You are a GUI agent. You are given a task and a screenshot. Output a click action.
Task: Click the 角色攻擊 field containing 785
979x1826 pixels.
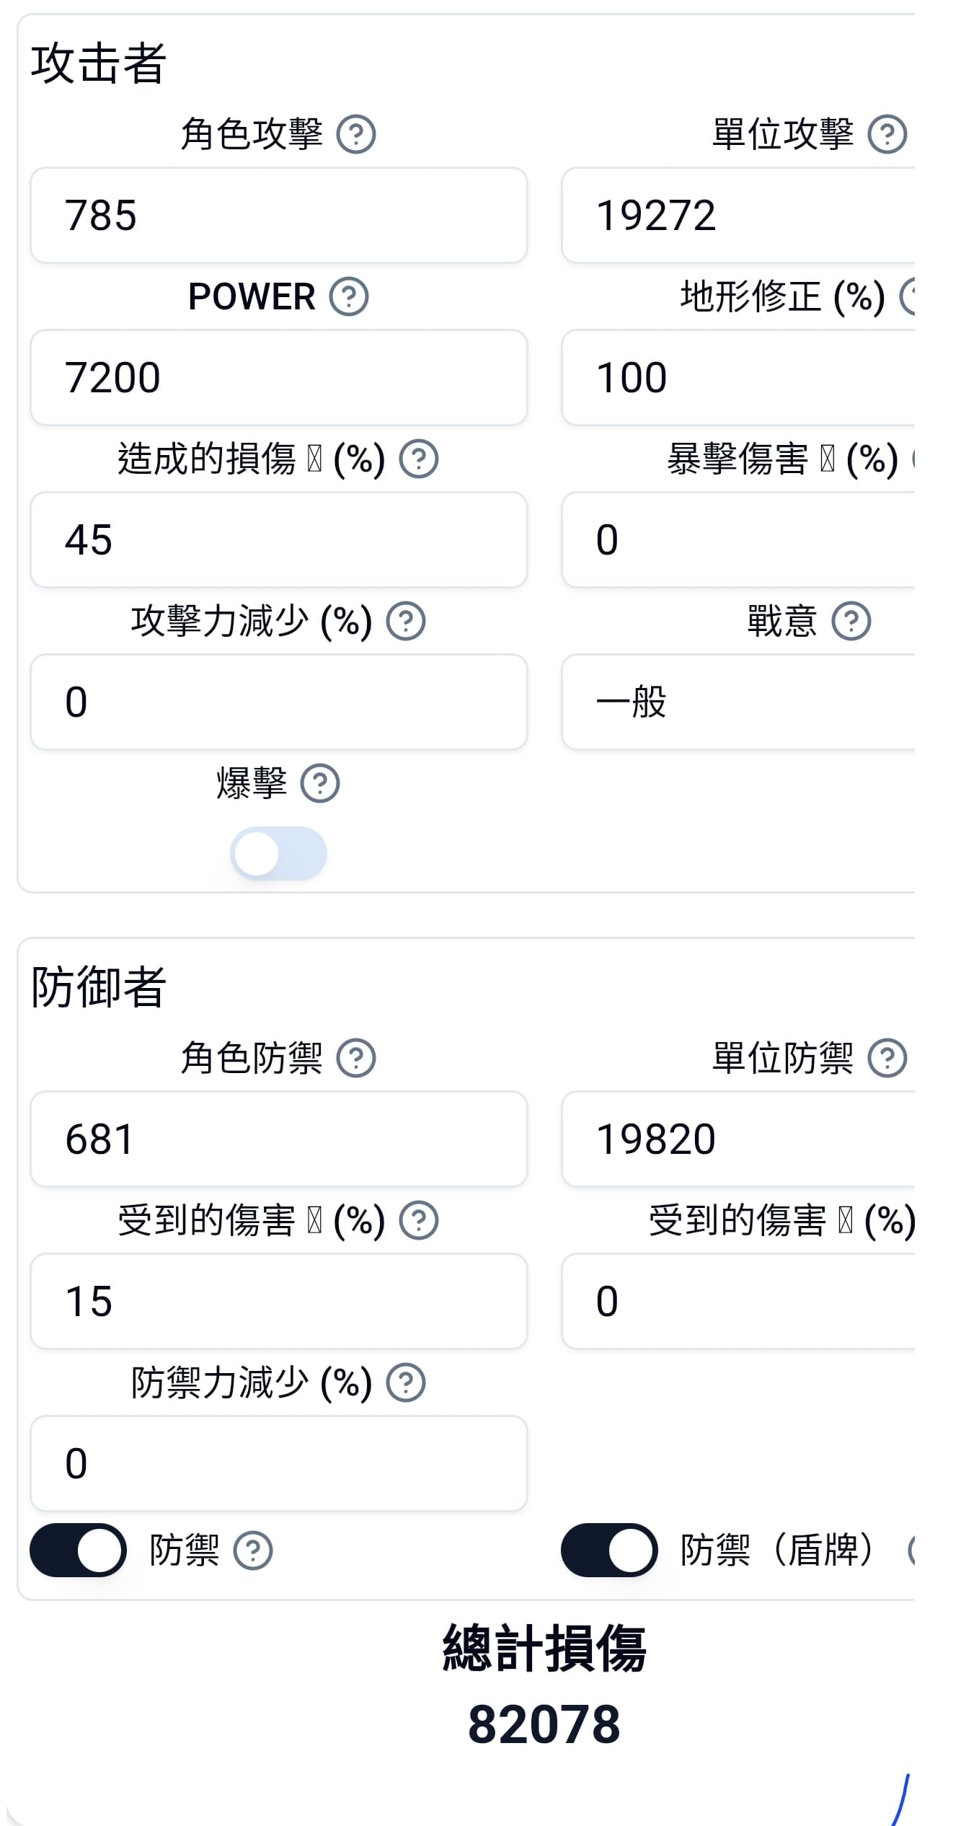279,215
